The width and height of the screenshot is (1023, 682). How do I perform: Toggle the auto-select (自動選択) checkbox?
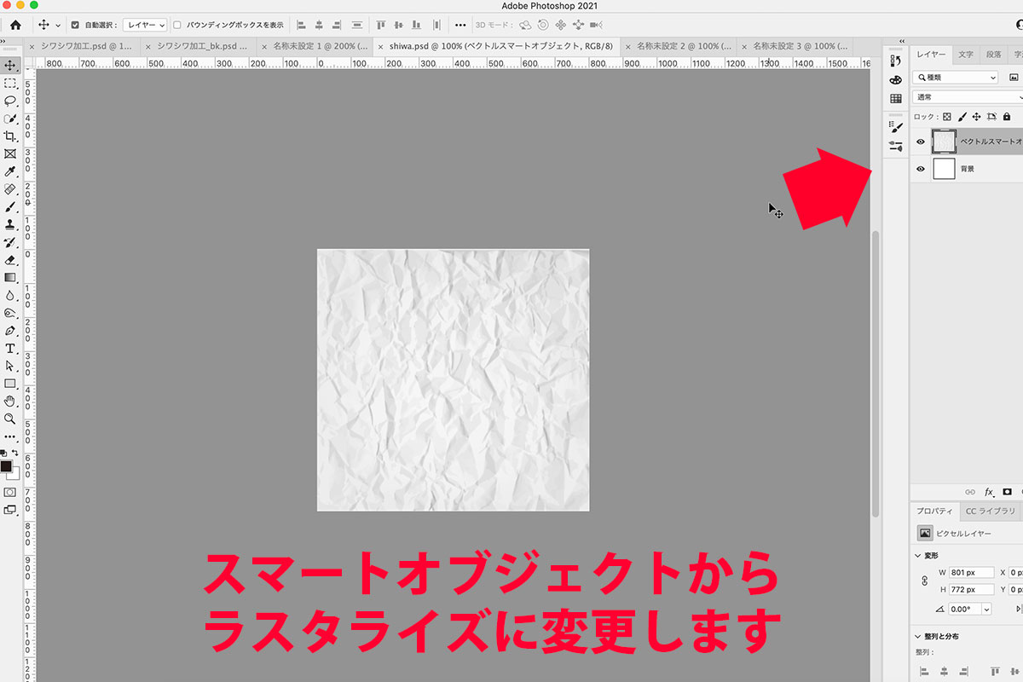pyautogui.click(x=75, y=26)
